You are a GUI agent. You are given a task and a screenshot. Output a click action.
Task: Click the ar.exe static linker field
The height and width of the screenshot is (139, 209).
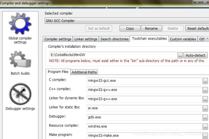tap(144, 108)
